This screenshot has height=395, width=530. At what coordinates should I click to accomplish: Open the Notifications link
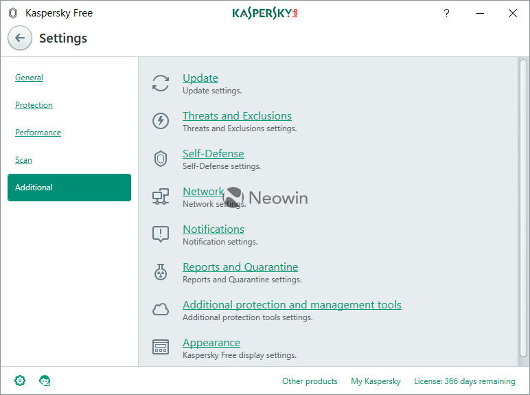coord(214,229)
